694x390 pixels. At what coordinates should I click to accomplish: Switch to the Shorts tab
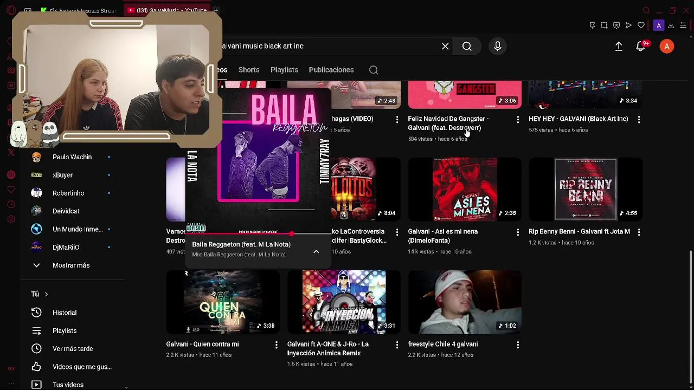(x=249, y=70)
